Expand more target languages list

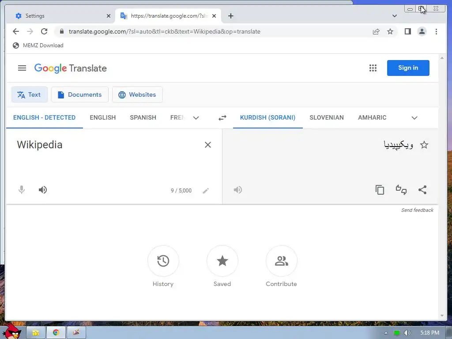point(414,117)
